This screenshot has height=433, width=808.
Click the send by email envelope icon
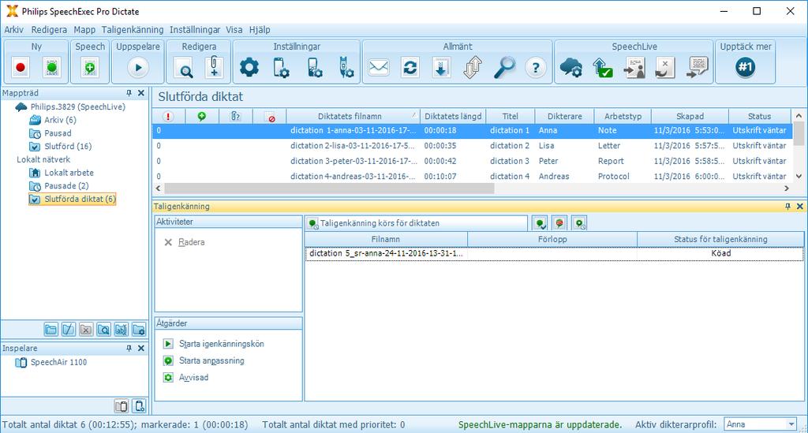379,68
